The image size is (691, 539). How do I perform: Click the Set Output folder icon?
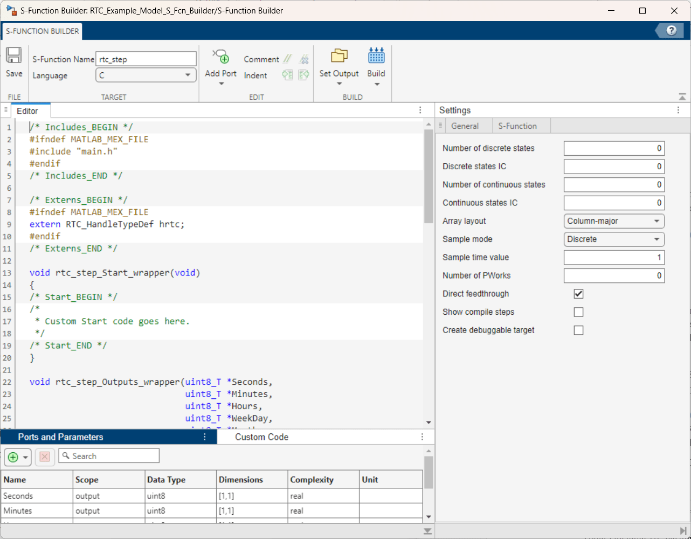(339, 56)
